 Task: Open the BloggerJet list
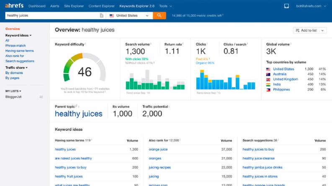13,97
